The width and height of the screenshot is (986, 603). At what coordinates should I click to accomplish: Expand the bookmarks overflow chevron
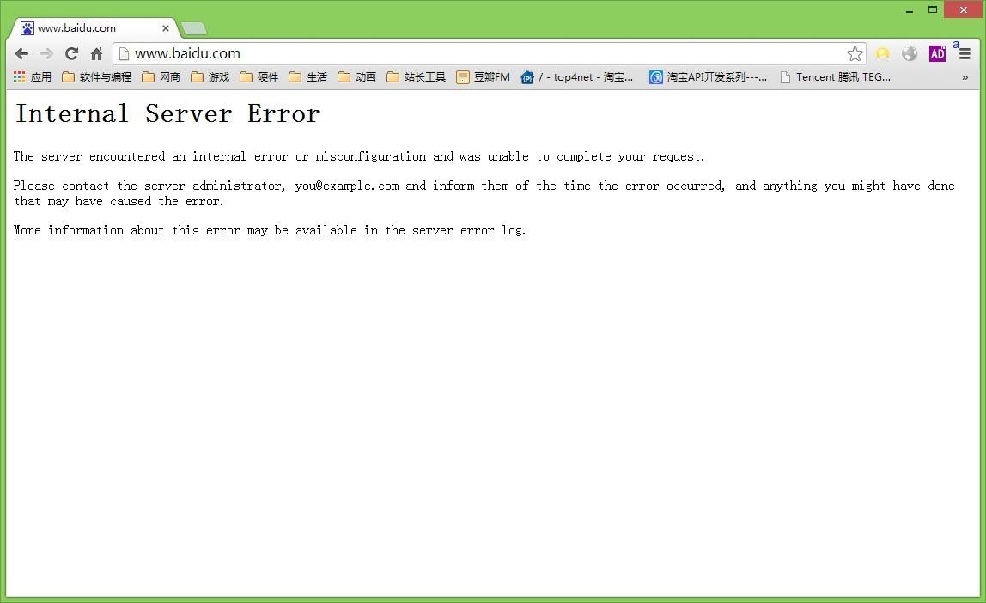(x=965, y=77)
